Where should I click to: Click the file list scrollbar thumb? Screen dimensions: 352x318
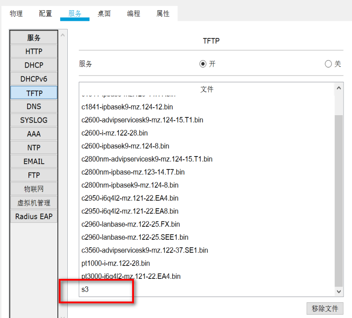[x=339, y=201]
